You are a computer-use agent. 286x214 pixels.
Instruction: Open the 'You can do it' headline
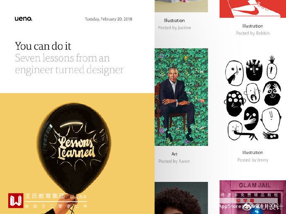click(x=43, y=46)
